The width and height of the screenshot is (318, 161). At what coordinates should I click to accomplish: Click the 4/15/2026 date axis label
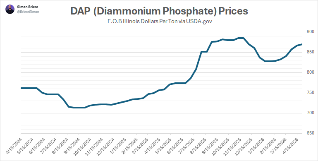pyautogui.click(x=290, y=147)
